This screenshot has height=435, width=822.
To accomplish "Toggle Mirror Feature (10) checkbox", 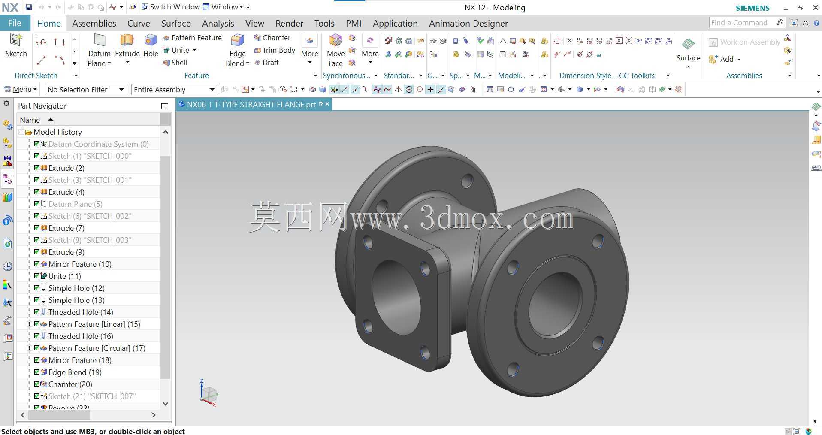I will tap(37, 264).
